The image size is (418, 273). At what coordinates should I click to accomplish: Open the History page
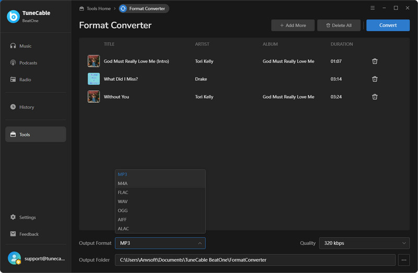click(36, 107)
